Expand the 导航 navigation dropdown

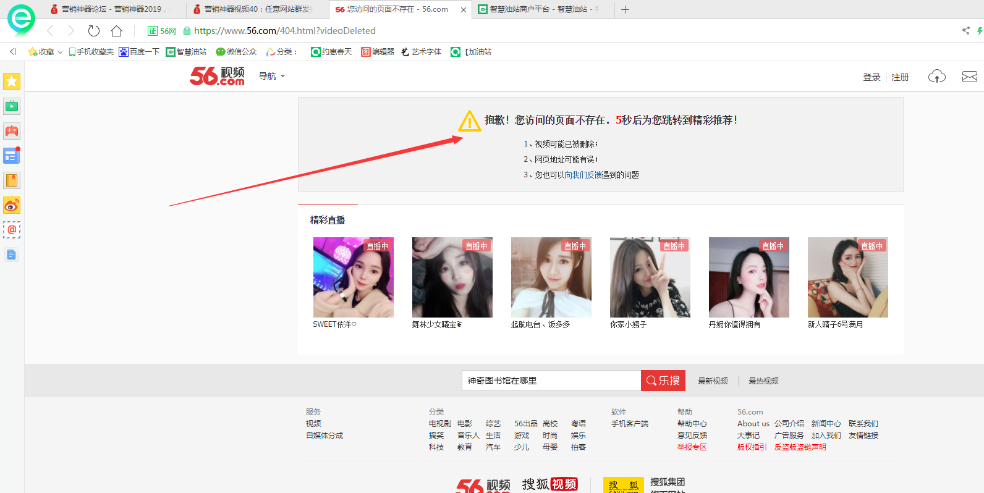click(272, 77)
